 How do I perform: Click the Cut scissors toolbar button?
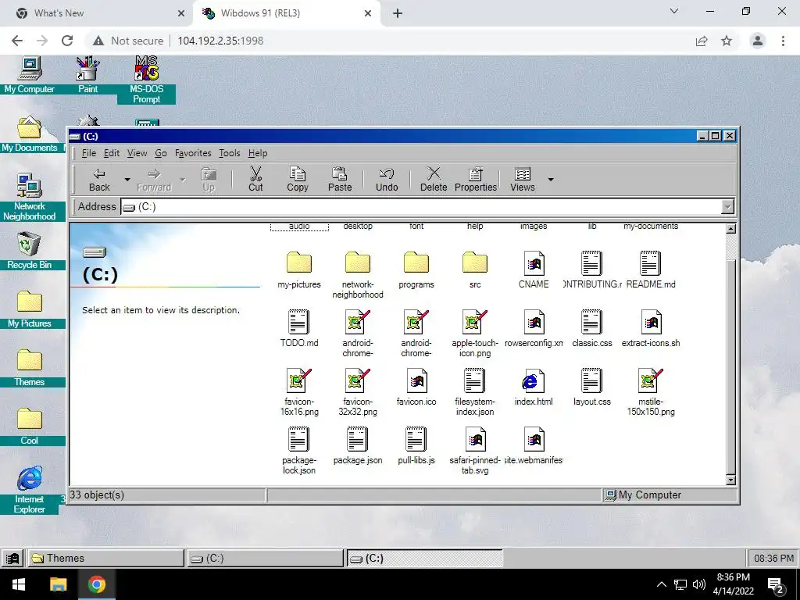[x=255, y=180]
